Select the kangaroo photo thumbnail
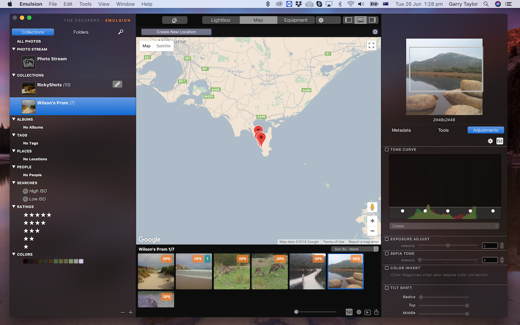520x325 pixels. pos(232,271)
